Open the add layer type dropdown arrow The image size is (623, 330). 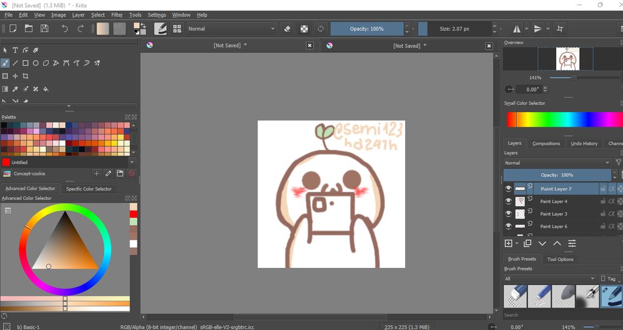click(x=517, y=244)
